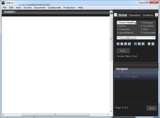Image resolution: width=160 pixels, height=118 pixels.
Task: Set text alignment to left
Action: click(x=135, y=44)
